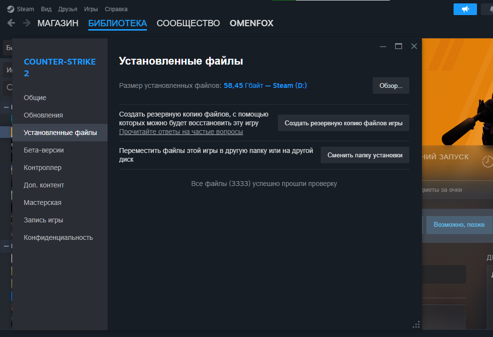
Task: Switch to the БИБЛИОТЕКА tab
Action: [x=118, y=23]
